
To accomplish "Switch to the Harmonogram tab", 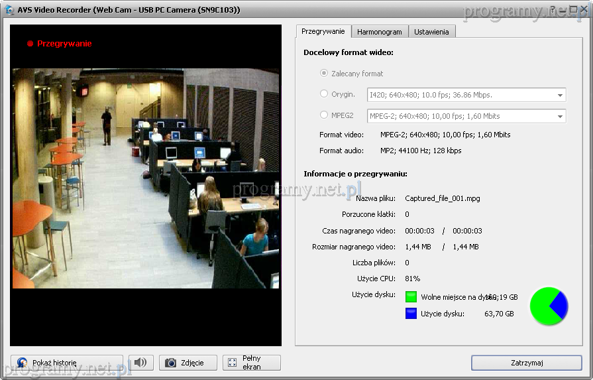I will coord(379,32).
